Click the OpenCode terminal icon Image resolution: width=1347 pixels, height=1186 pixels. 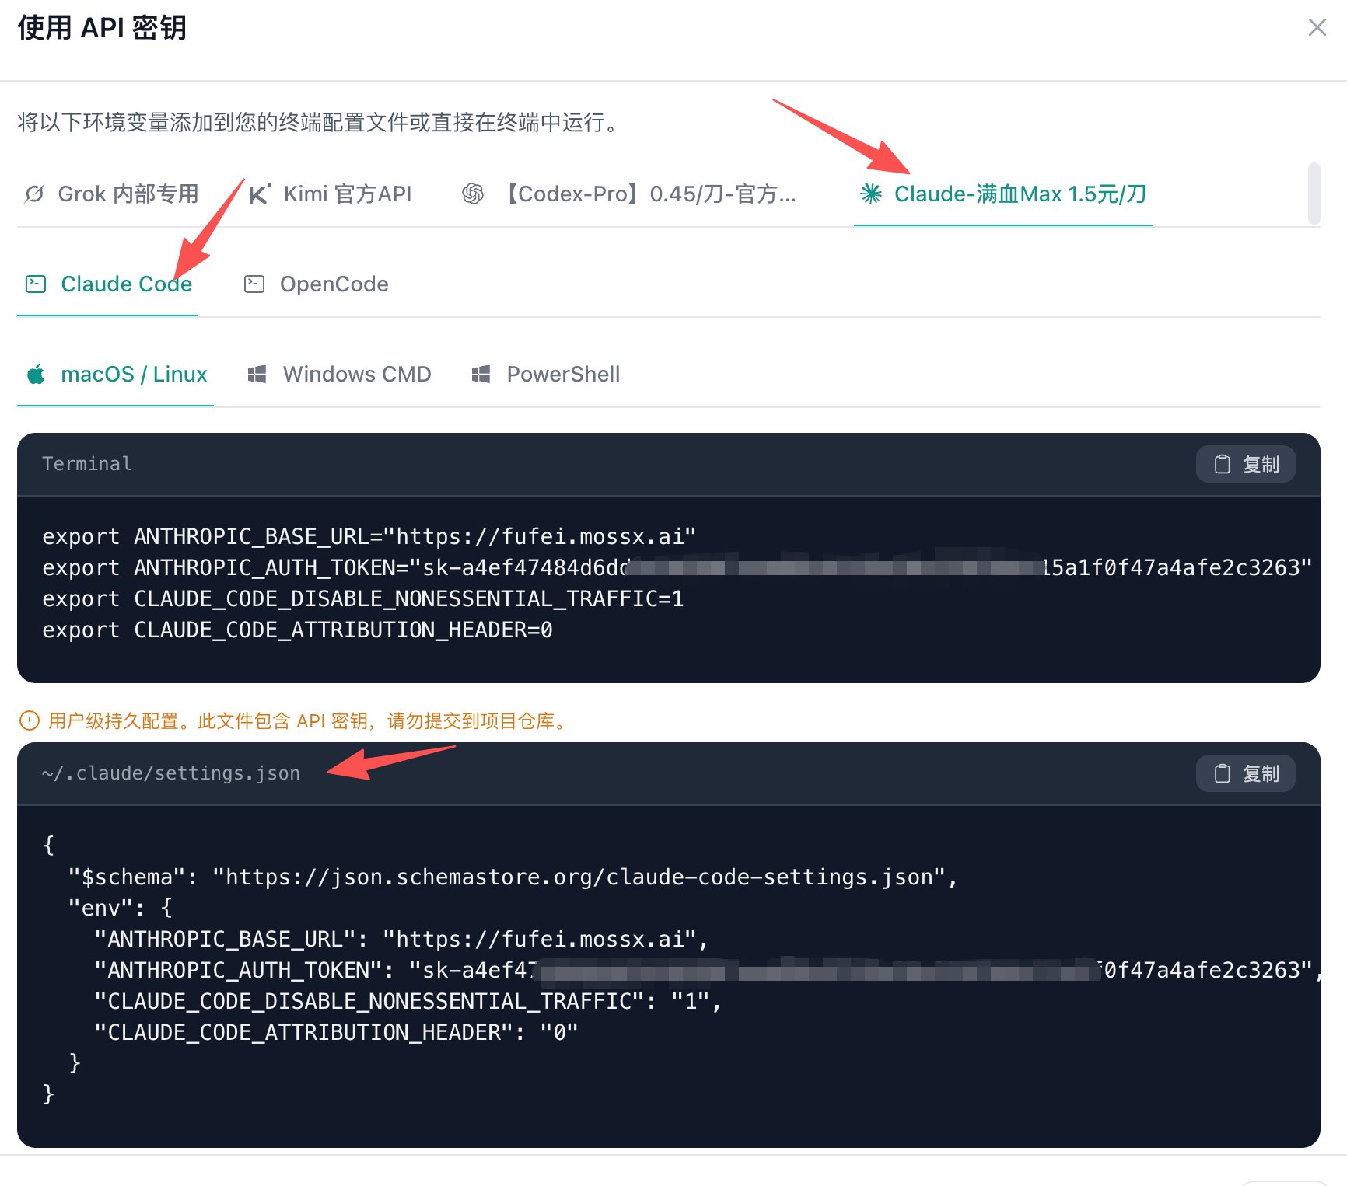[254, 284]
